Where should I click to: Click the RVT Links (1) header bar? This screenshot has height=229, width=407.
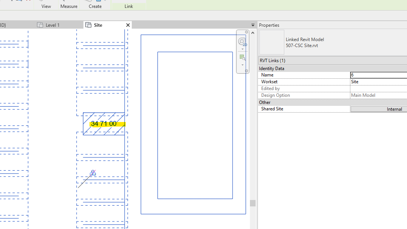click(302, 60)
